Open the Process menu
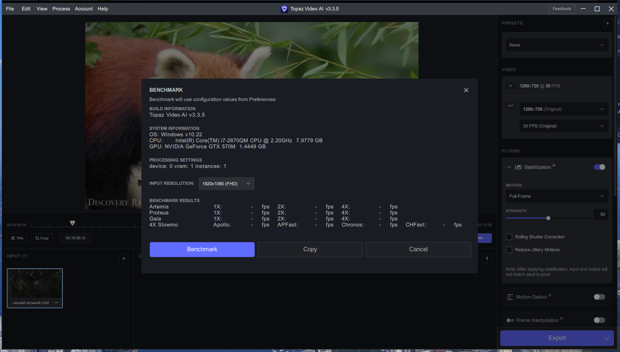Image resolution: width=620 pixels, height=352 pixels. click(x=61, y=8)
